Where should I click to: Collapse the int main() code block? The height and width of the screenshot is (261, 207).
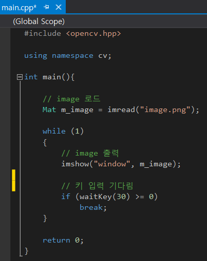tap(20, 77)
